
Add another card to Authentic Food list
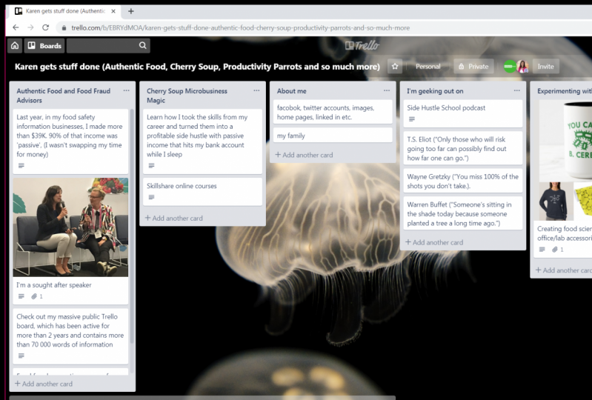[44, 384]
